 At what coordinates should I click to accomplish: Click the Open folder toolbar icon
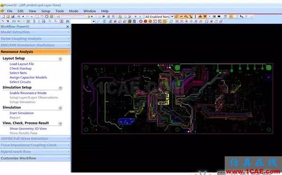click(8, 16)
